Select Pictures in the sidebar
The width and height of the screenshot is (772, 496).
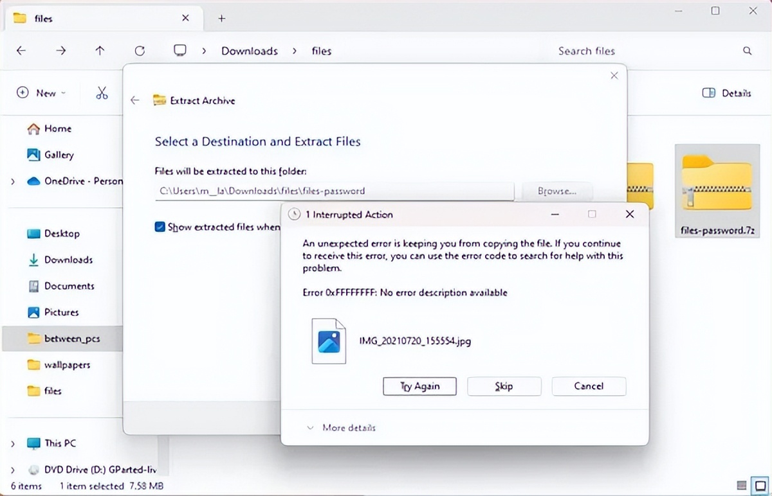53,312
